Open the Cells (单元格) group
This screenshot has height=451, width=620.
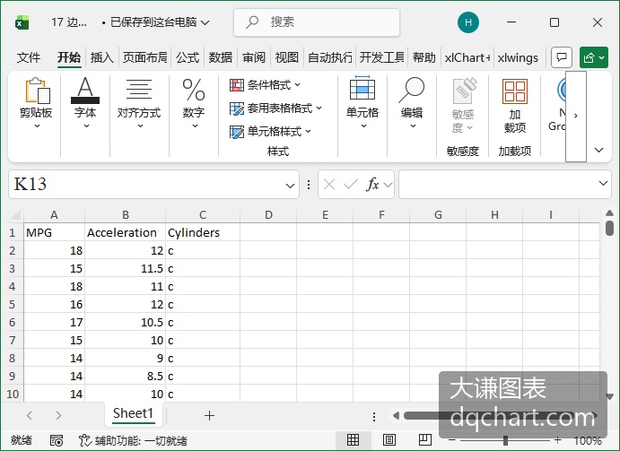[362, 104]
